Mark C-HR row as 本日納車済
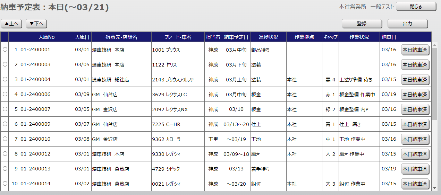441x195 pixels. point(415,124)
